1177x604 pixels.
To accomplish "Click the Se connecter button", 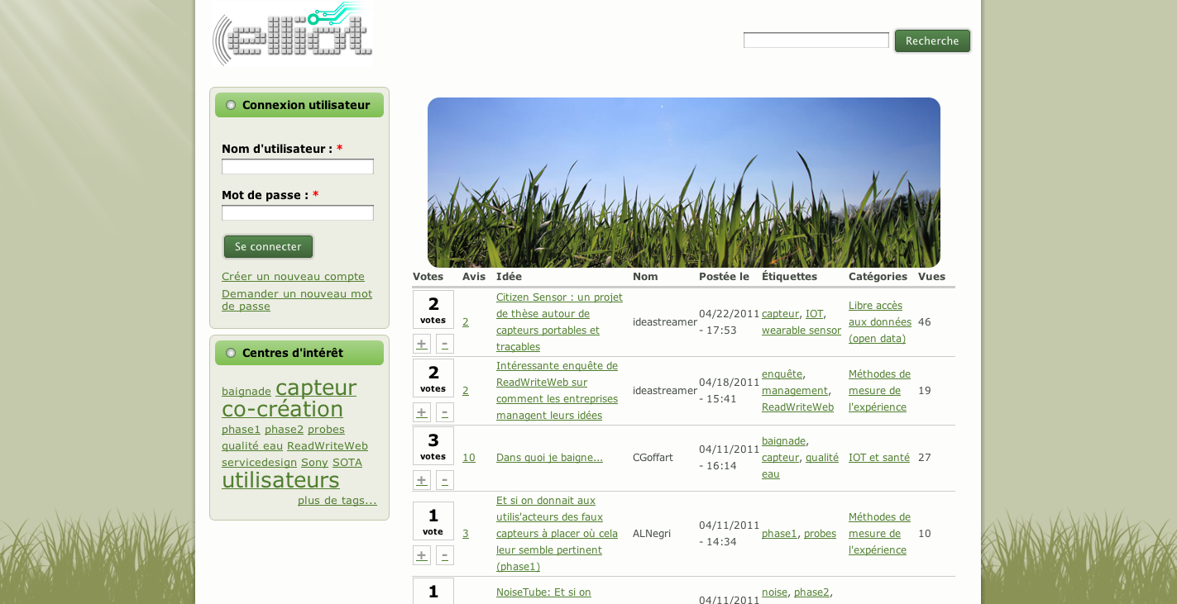I will (x=268, y=246).
